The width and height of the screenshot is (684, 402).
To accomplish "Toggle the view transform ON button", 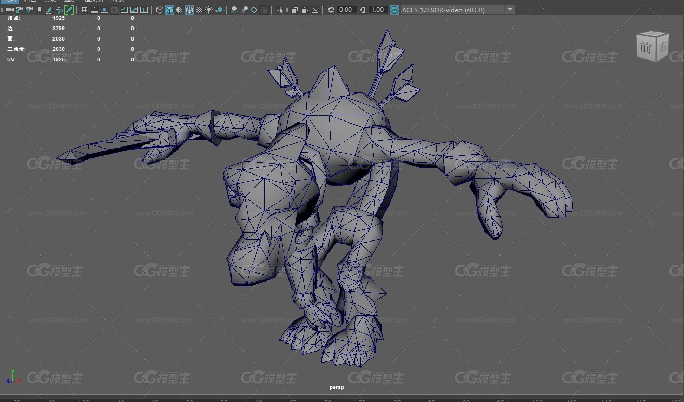I will (394, 10).
